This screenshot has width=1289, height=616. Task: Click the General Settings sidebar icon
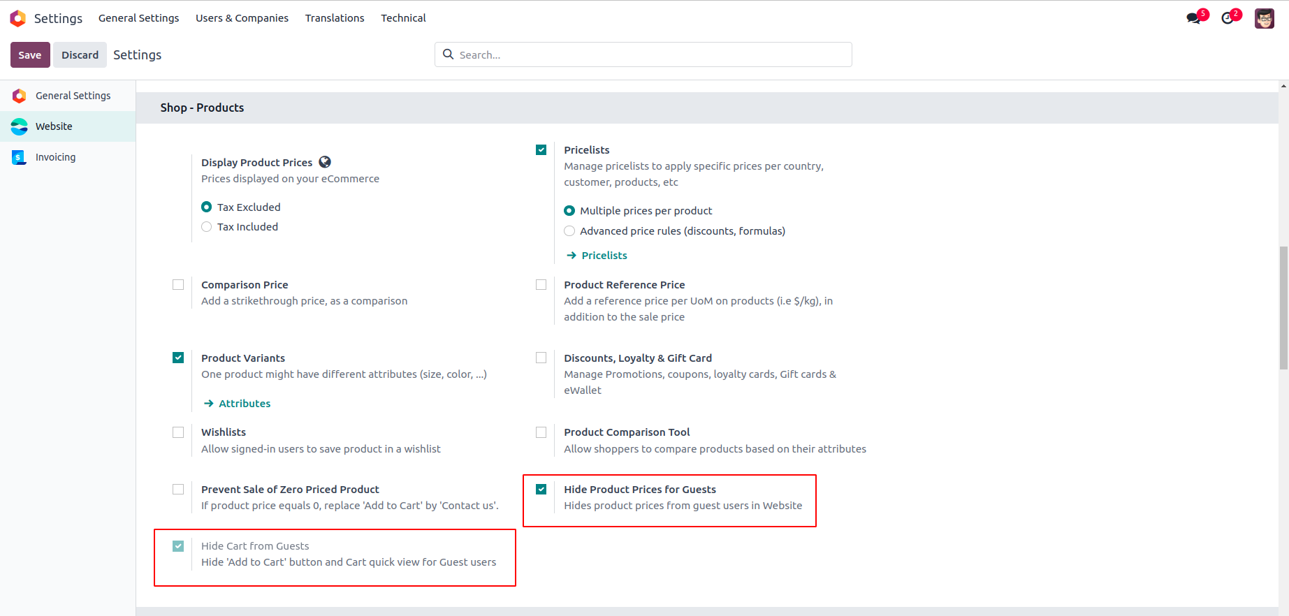20,96
